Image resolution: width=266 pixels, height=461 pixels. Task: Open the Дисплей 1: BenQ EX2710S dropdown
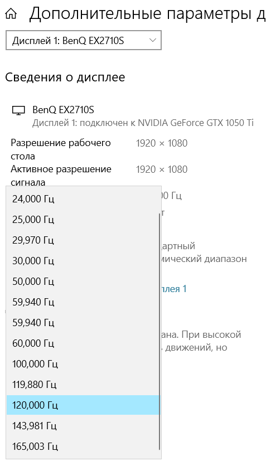click(84, 40)
